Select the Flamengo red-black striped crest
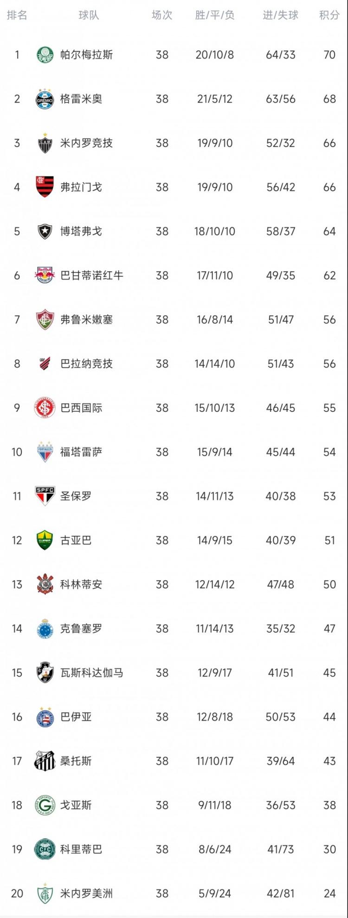 (x=45, y=187)
